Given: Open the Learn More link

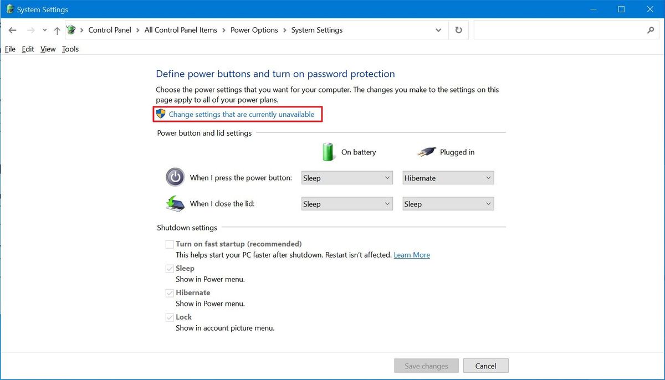Looking at the screenshot, I should tap(412, 255).
